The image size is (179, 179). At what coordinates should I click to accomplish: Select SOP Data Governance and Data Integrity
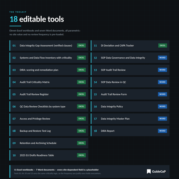[x=130, y=58]
